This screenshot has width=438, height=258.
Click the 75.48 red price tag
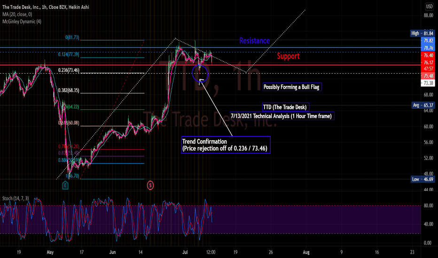[428, 76]
